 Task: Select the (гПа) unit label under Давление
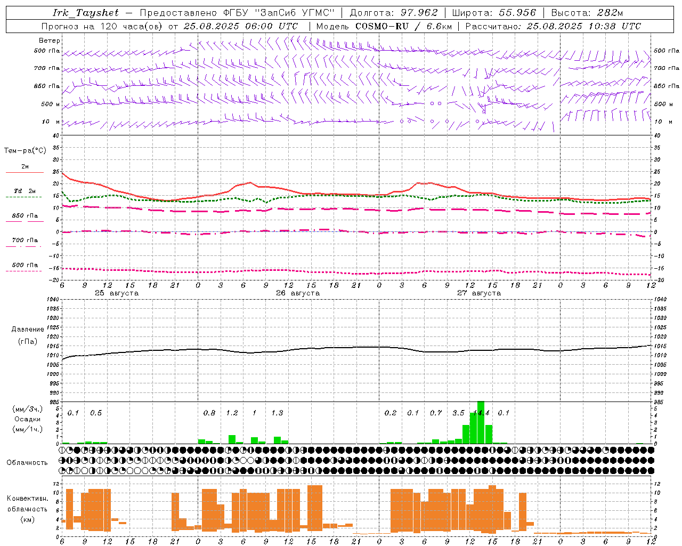[x=28, y=342]
